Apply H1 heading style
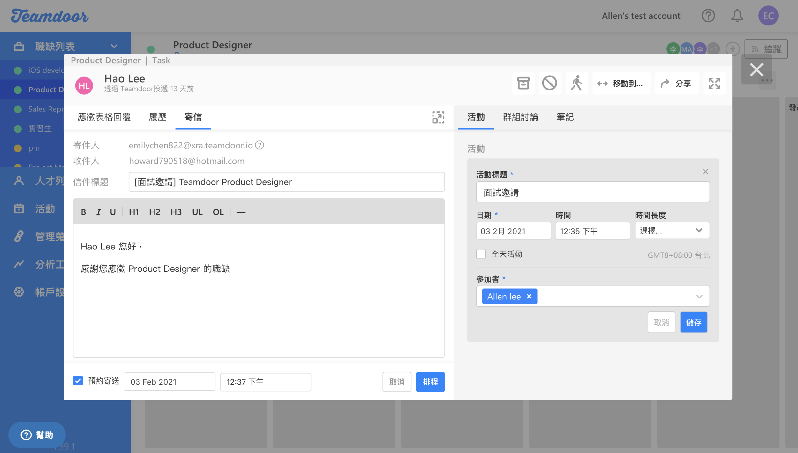This screenshot has height=453, width=798. pyautogui.click(x=134, y=212)
